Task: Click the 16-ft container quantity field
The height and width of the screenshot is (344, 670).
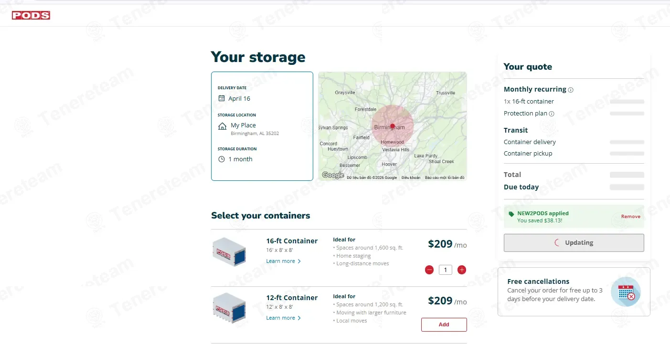Action: [x=446, y=270]
